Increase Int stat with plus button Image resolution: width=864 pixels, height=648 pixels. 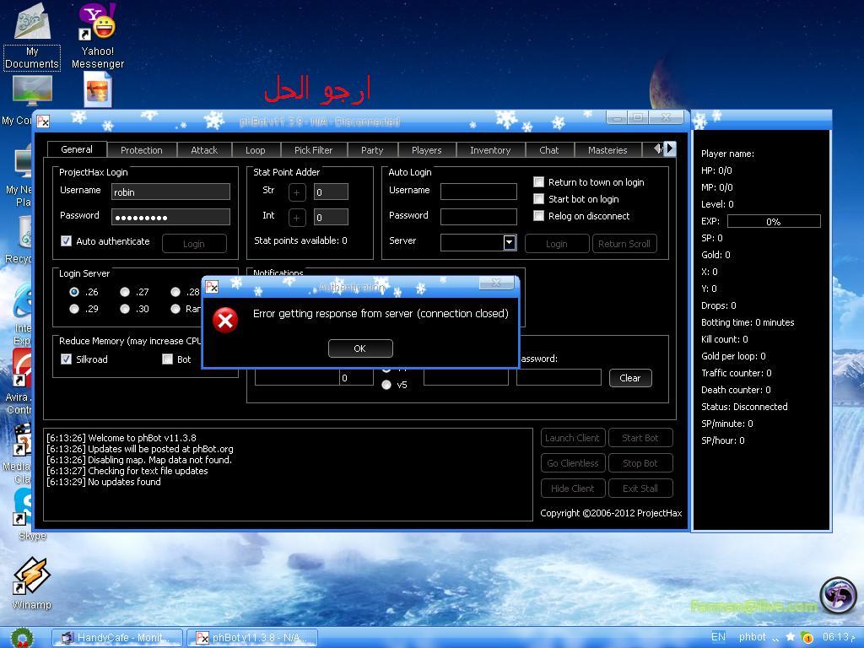point(296,218)
